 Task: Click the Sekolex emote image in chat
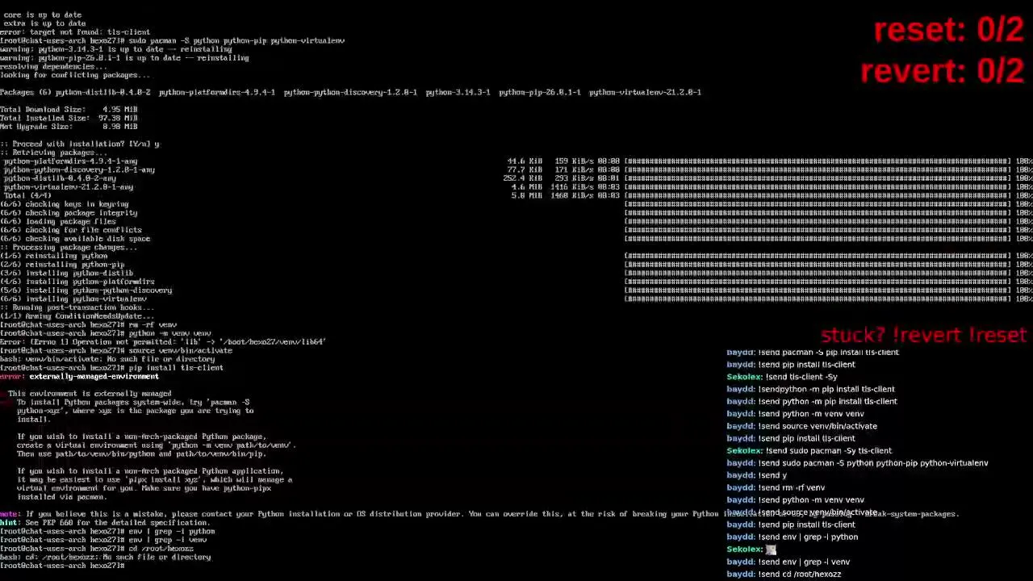[x=771, y=550]
